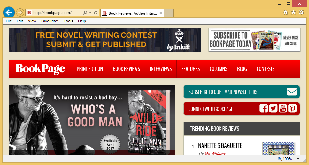Click the Wild Ride book cover

pos(149,122)
